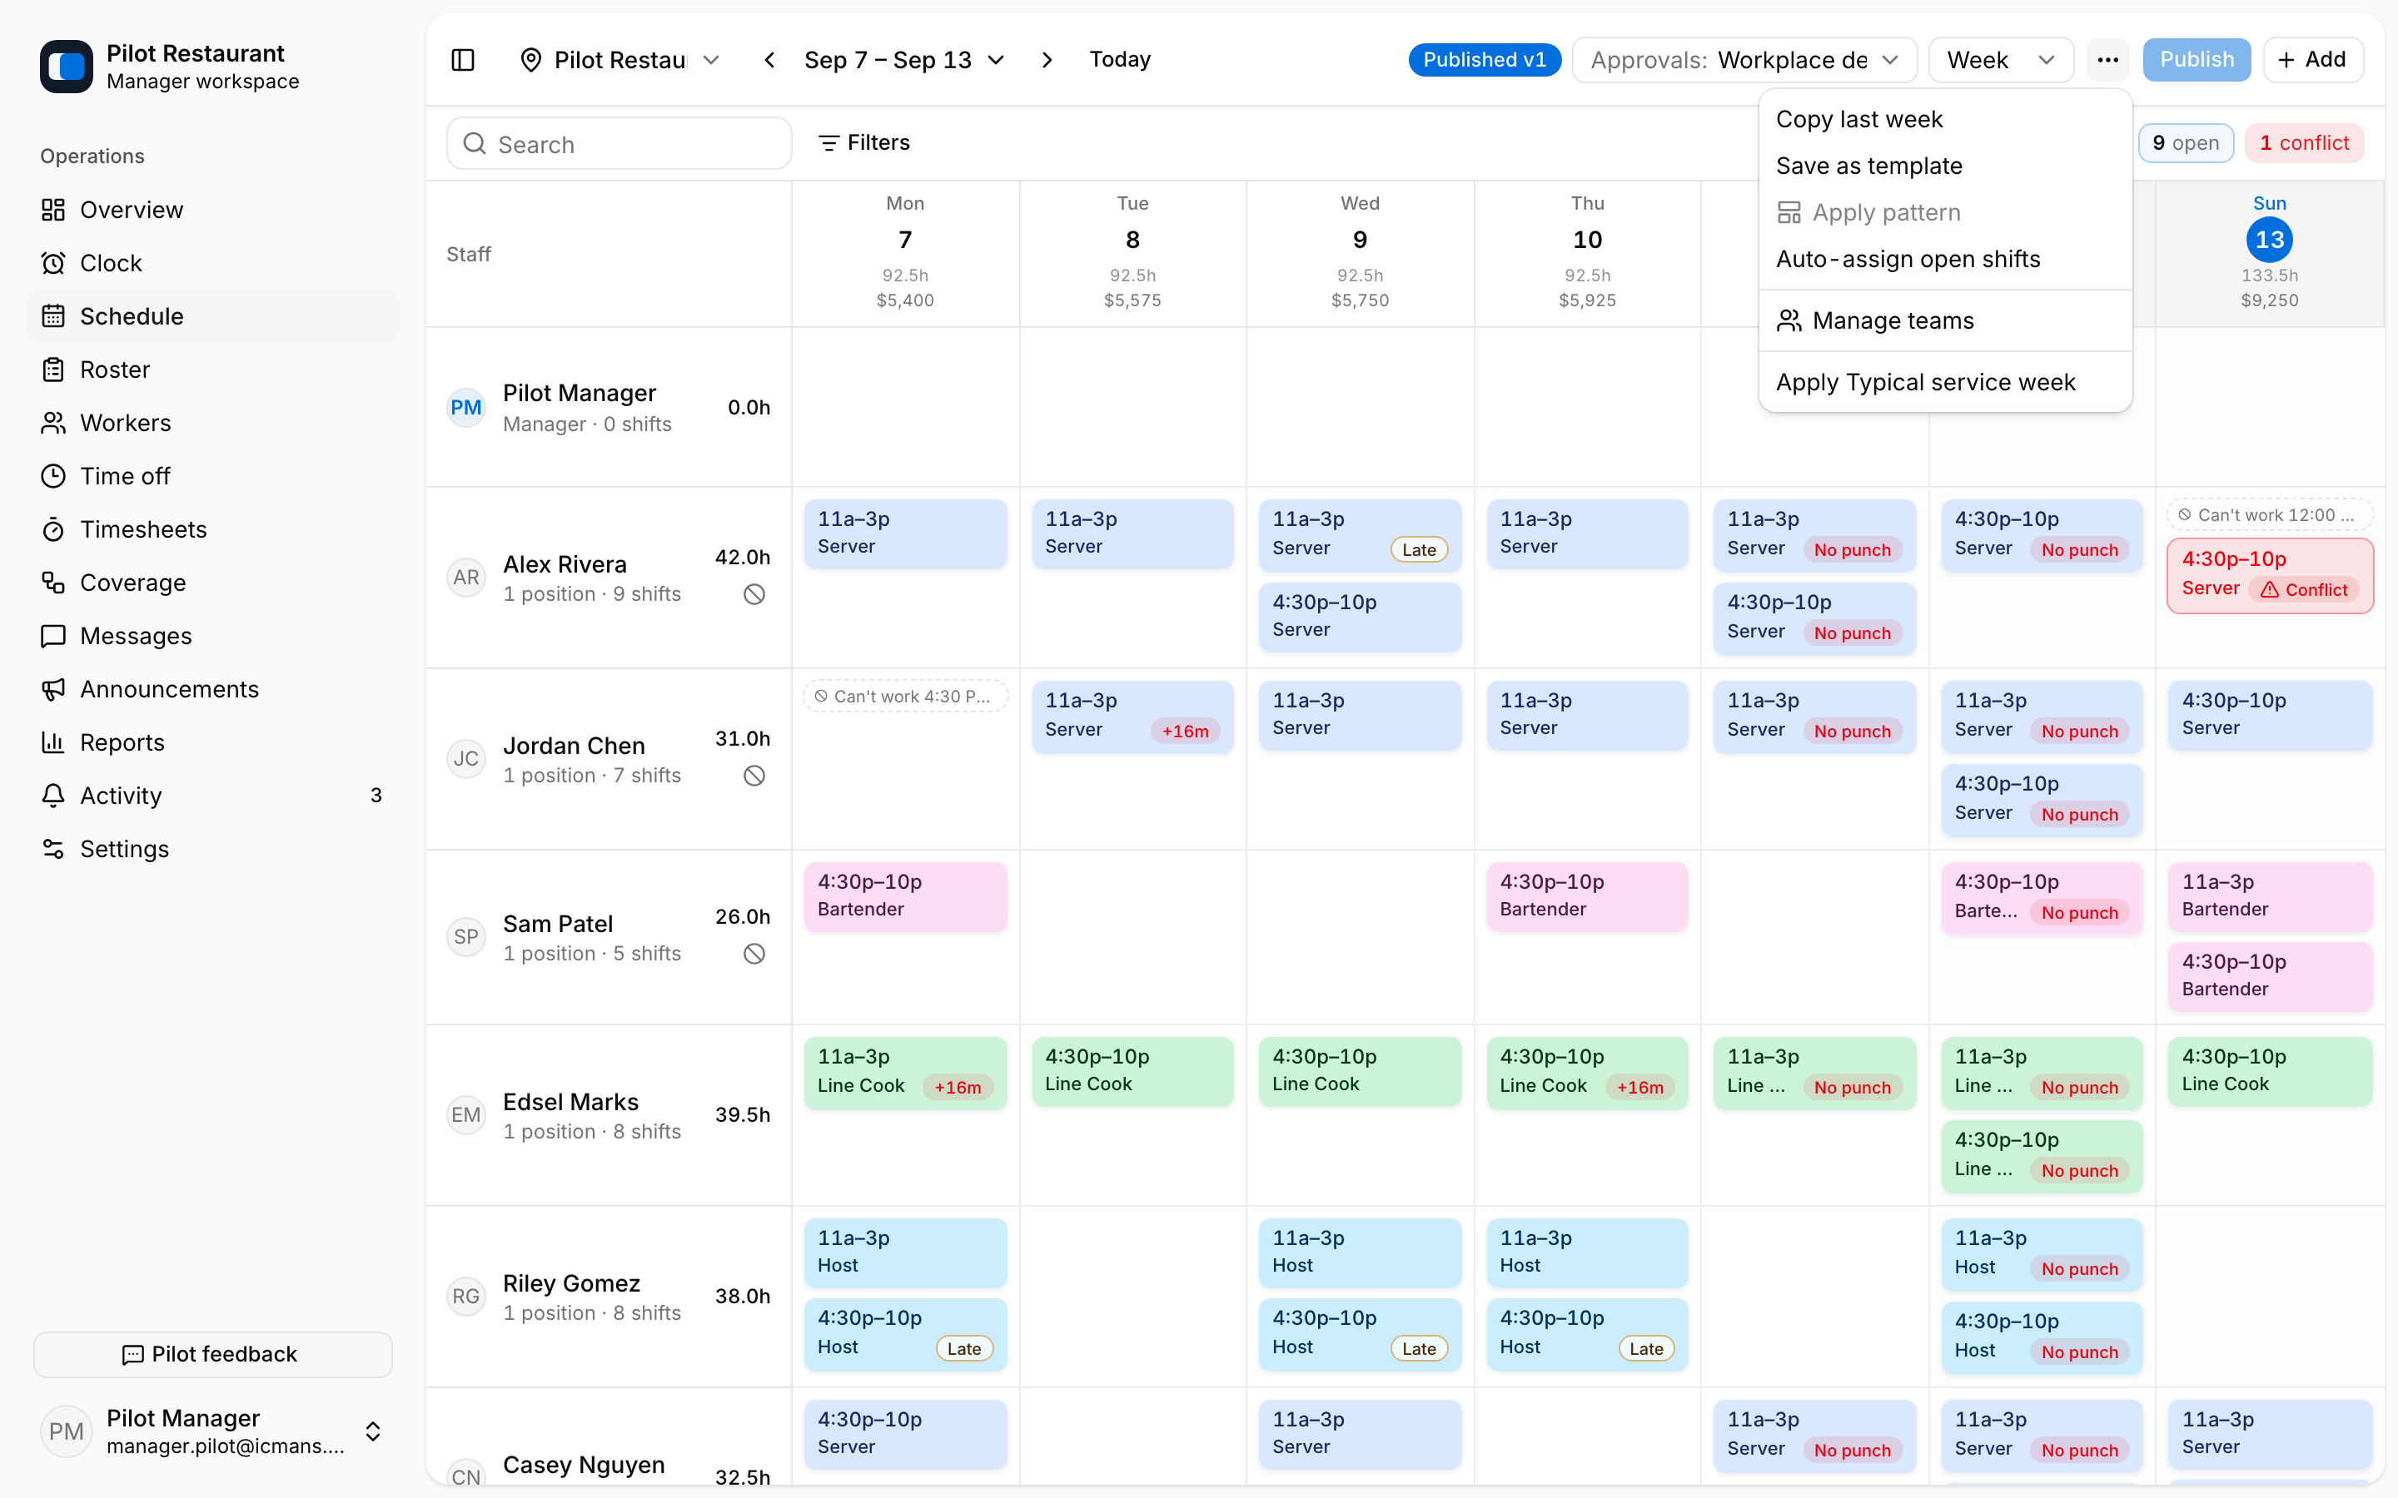Click Alex Rivera's AR avatar
Image resolution: width=2398 pixels, height=1498 pixels.
[465, 578]
